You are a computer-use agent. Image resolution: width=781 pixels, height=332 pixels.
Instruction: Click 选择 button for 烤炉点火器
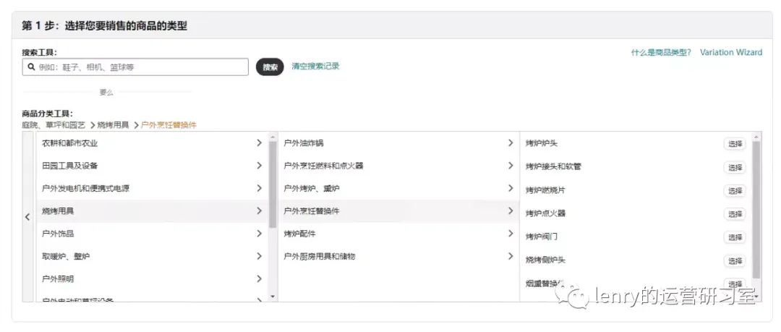pyautogui.click(x=735, y=214)
